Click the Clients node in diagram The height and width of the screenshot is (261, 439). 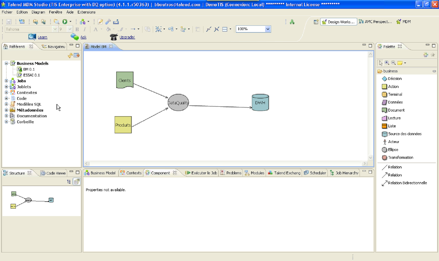(125, 80)
